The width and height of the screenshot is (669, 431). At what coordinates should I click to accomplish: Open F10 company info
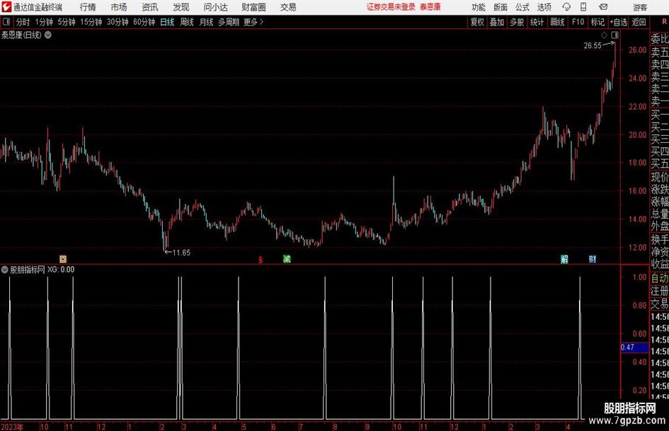point(578,22)
